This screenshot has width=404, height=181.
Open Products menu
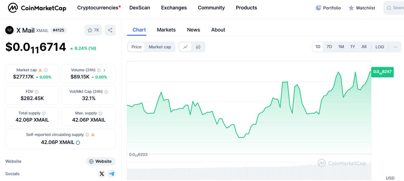(x=246, y=7)
